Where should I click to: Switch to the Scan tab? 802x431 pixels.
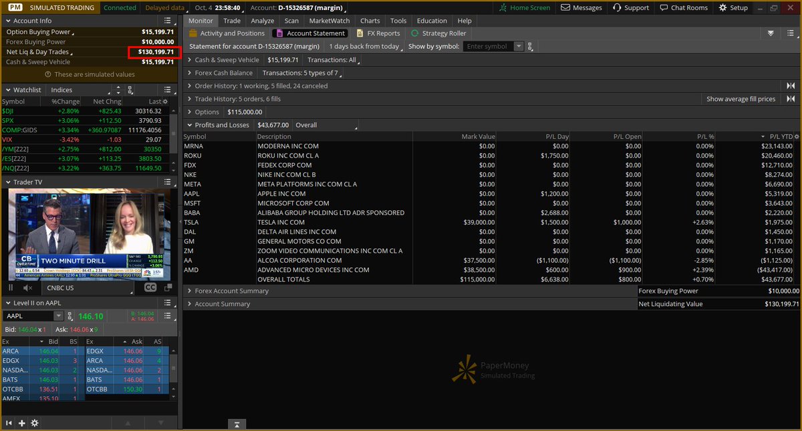(292, 21)
